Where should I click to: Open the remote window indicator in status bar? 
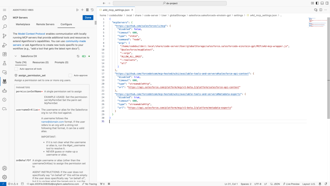[3, 184]
